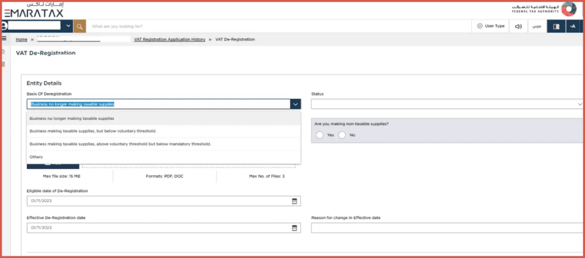Select No for making non-taxable supplies
Image resolution: width=585 pixels, height=258 pixels.
342,135
